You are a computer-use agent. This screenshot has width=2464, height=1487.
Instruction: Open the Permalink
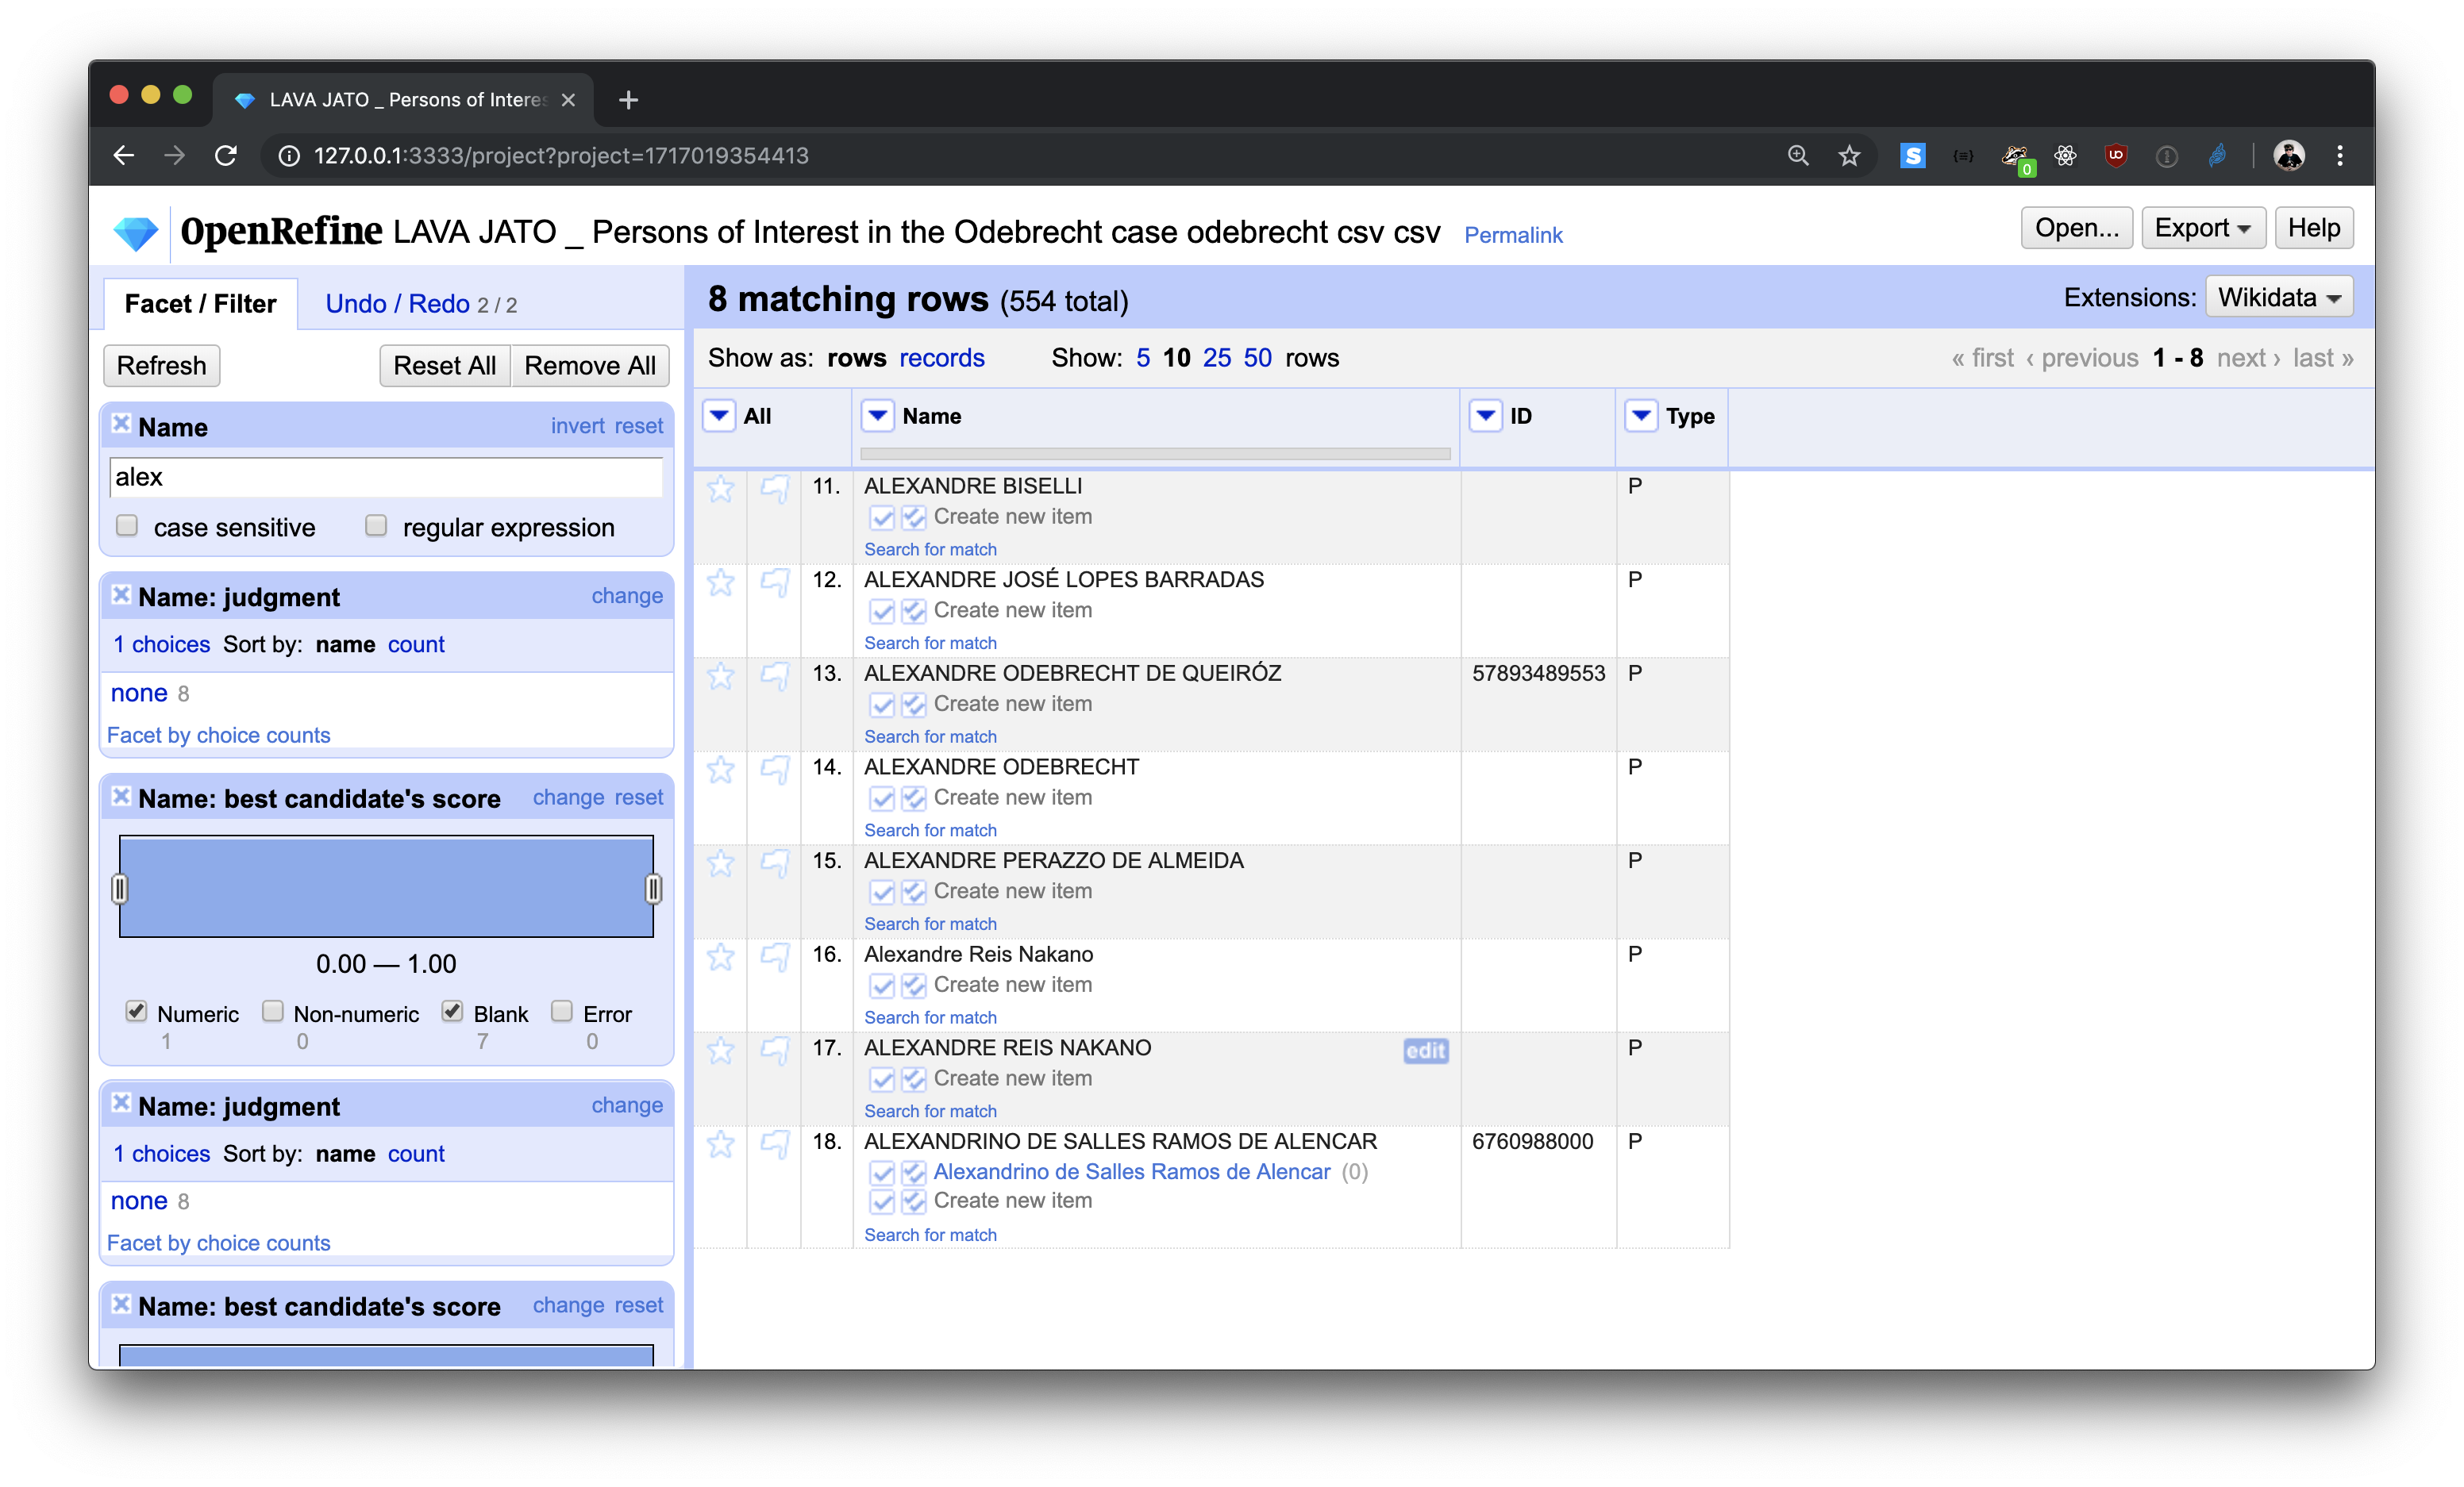1512,235
